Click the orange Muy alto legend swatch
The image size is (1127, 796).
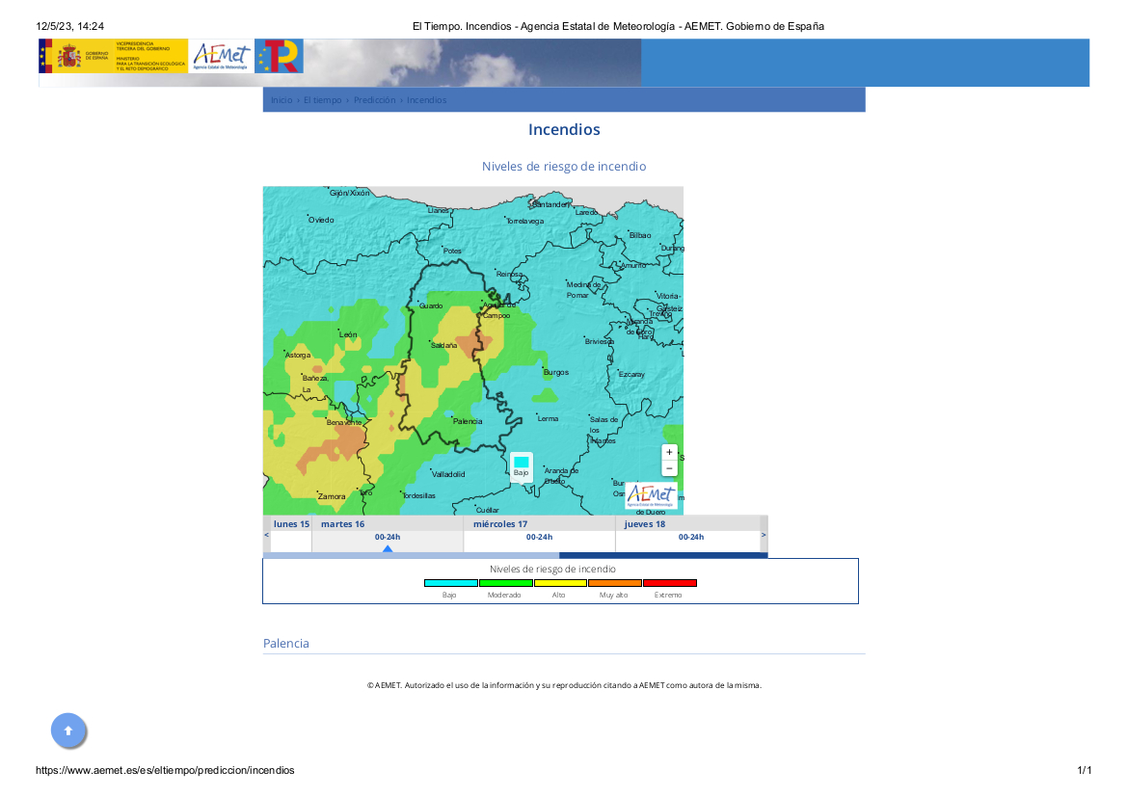point(614,583)
